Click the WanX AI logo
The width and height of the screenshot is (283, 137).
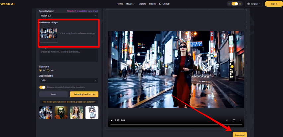pyautogui.click(x=7, y=4)
